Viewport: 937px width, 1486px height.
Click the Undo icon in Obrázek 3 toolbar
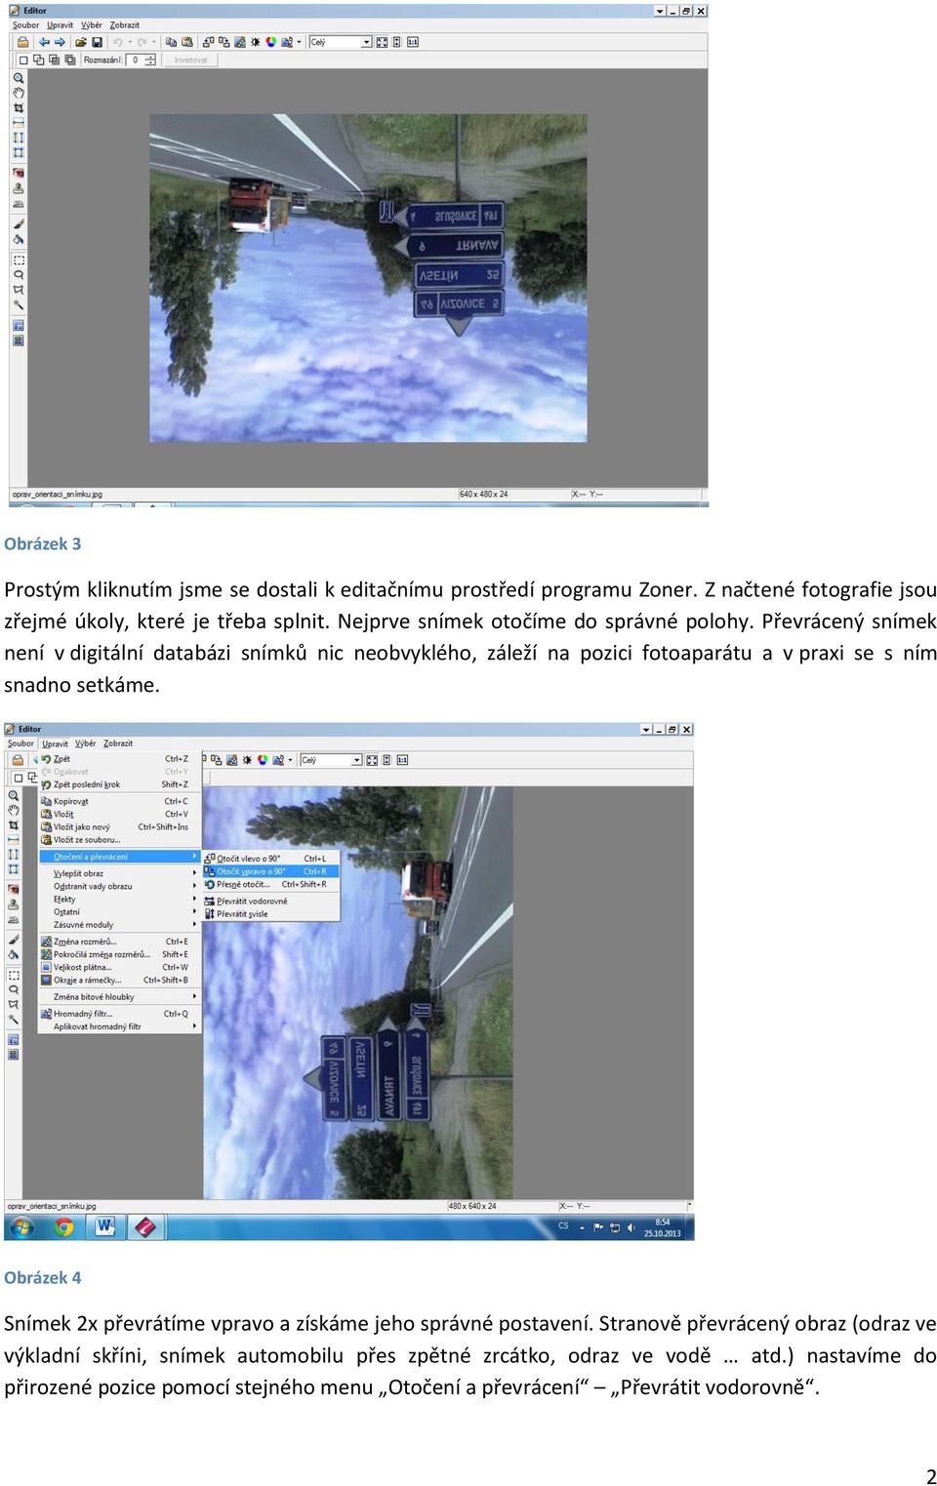coord(117,42)
